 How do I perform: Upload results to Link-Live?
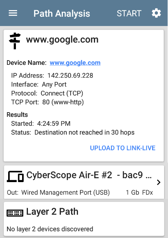[x=123, y=148]
